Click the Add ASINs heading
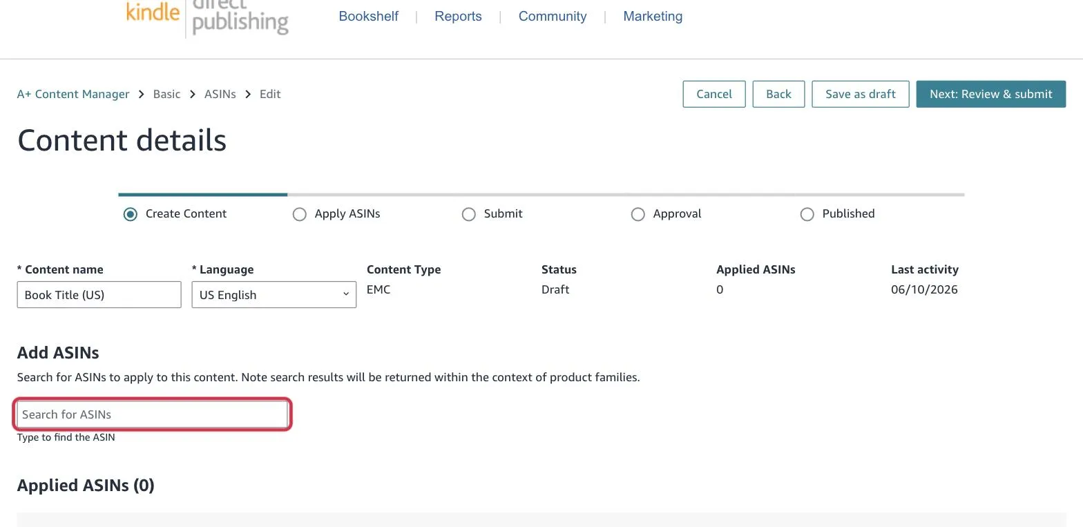The width and height of the screenshot is (1083, 527). pyautogui.click(x=58, y=353)
